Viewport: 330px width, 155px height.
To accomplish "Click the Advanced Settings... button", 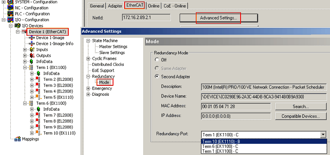I will tap(219, 18).
